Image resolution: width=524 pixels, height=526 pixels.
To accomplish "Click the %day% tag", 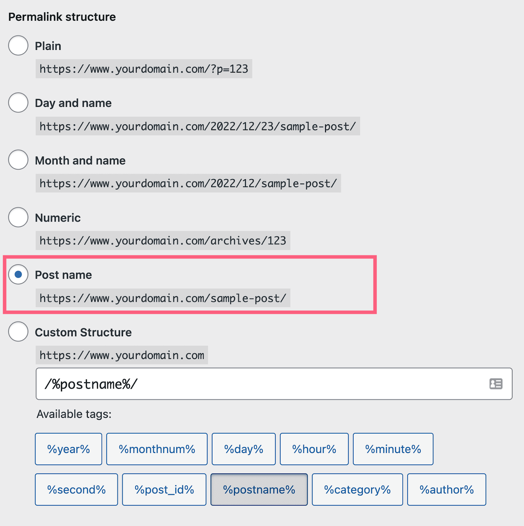I will click(x=243, y=449).
